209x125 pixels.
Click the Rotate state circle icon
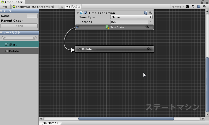(x=79, y=49)
